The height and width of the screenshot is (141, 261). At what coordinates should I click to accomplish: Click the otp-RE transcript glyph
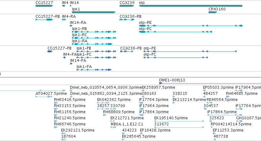[190, 26]
